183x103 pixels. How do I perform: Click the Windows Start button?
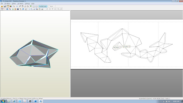point(3,101)
